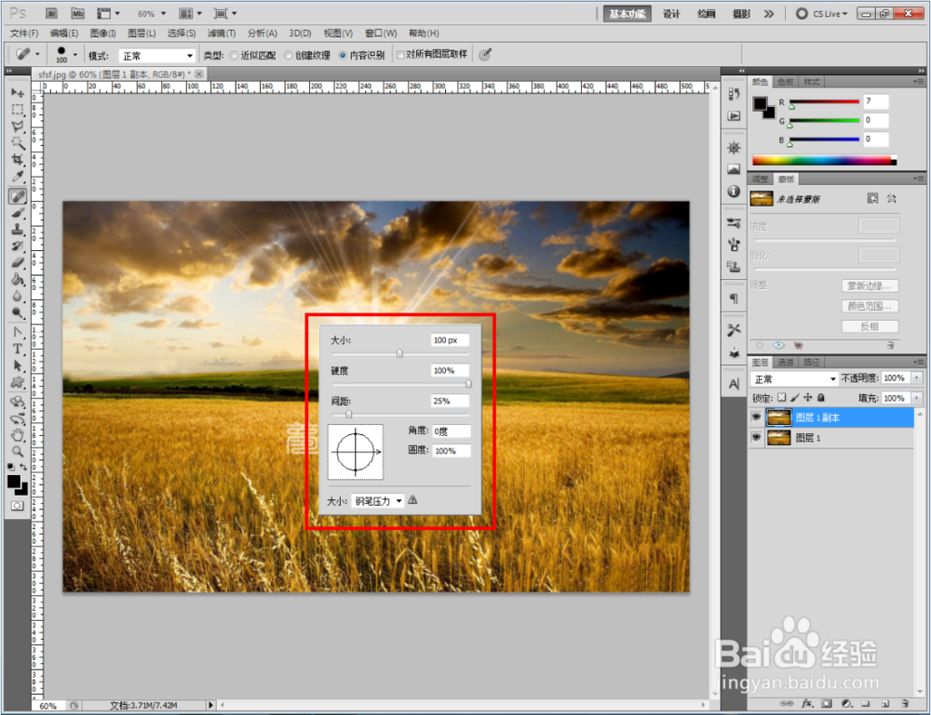Screen dimensions: 931x715
Task: Select the Blur tool
Action: [x=18, y=296]
